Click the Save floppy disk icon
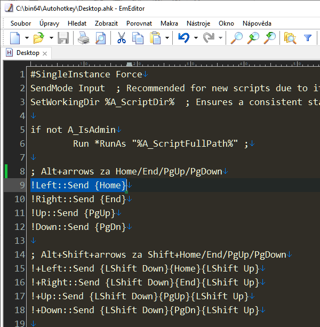Image resolution: width=320 pixels, height=327 pixels. click(63, 38)
